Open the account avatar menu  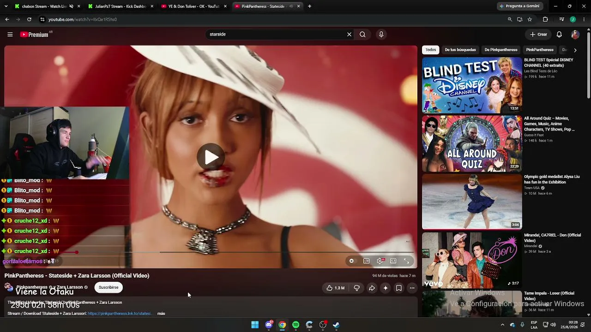click(x=575, y=35)
